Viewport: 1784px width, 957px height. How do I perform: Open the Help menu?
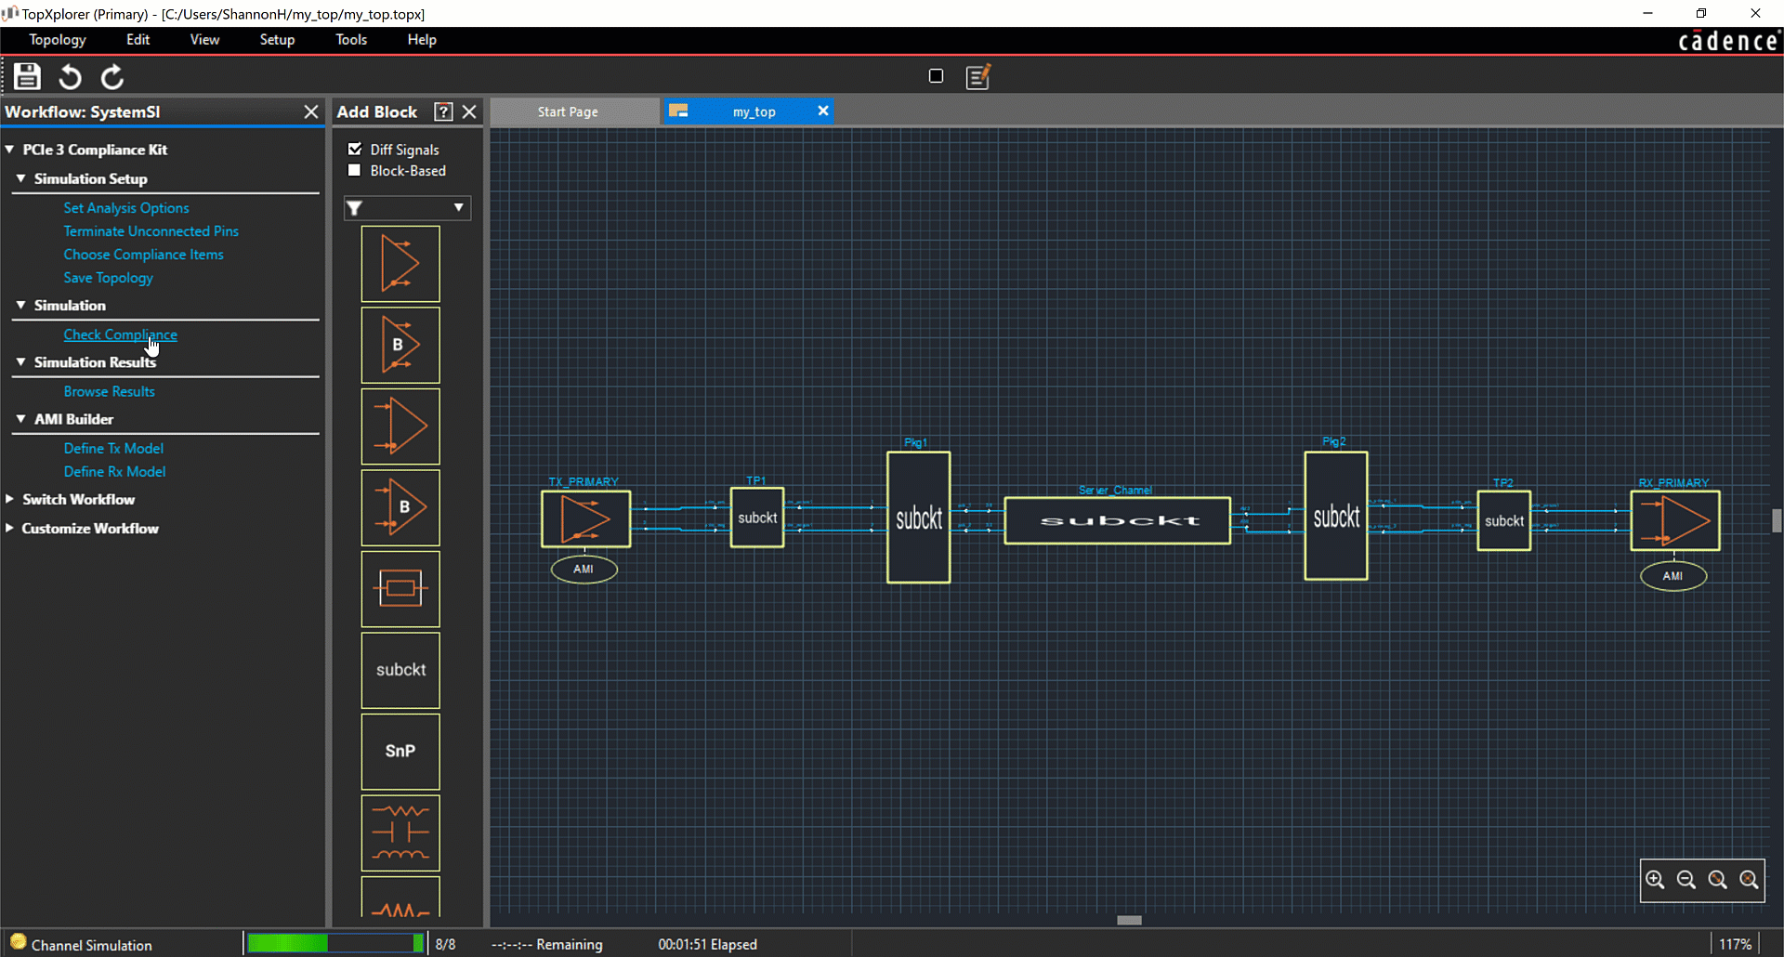coord(422,39)
